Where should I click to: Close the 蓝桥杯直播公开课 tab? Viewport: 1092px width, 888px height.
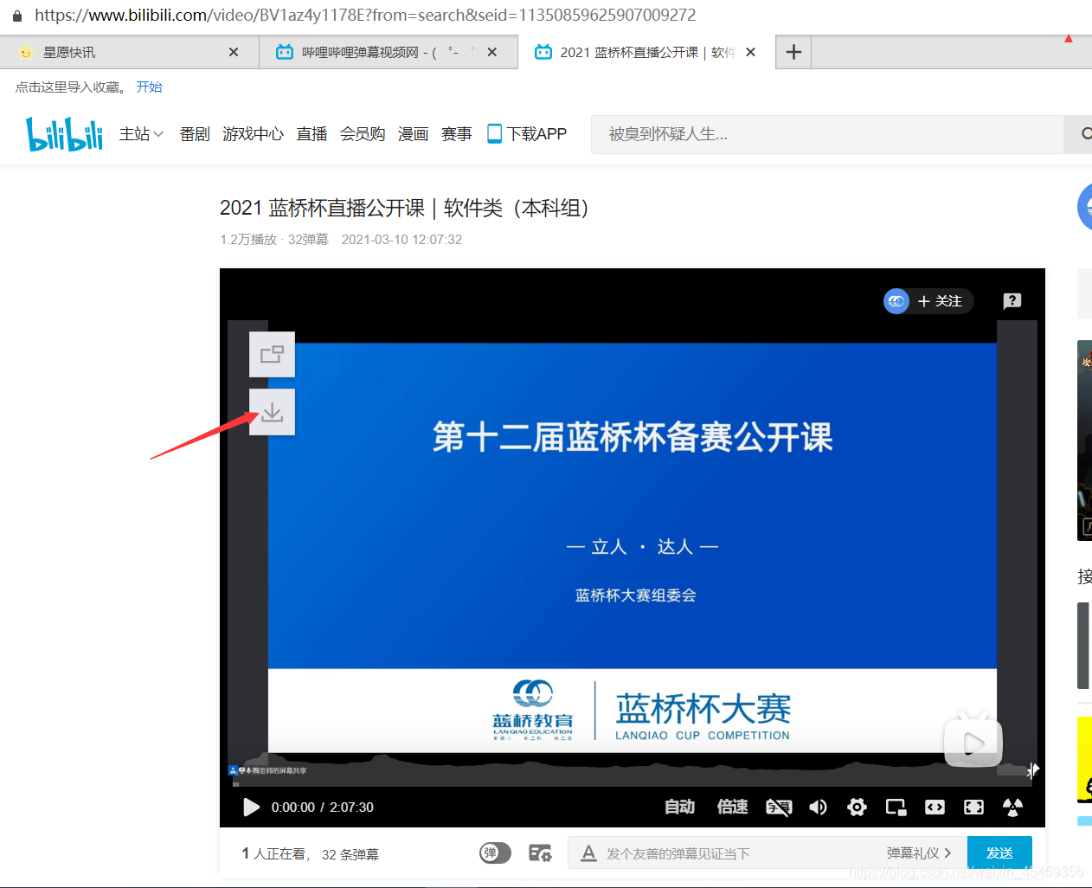pos(751,52)
